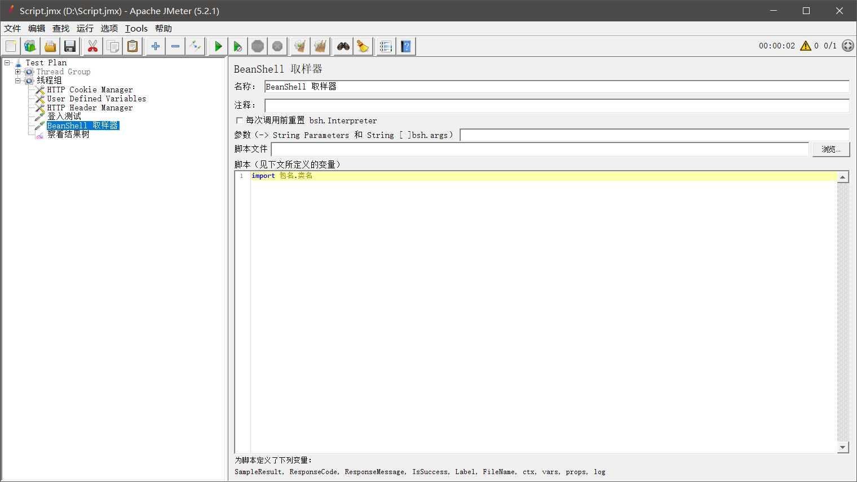Collapse the 线程组 tree node
The image size is (857, 482).
18,81
